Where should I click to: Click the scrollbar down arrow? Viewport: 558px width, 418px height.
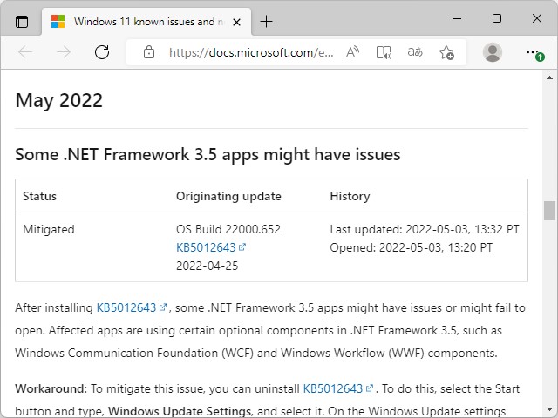549,410
